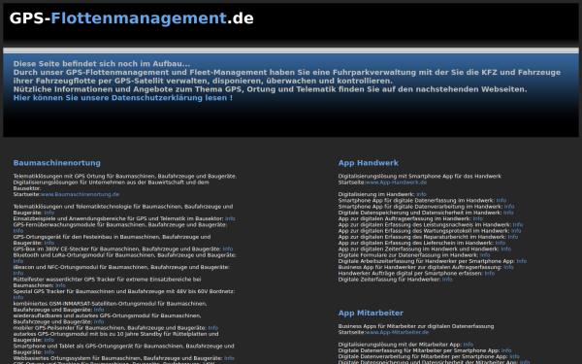Open Info for wiederaufladbares autarkes GPS-Ortungsmodul

point(99,322)
